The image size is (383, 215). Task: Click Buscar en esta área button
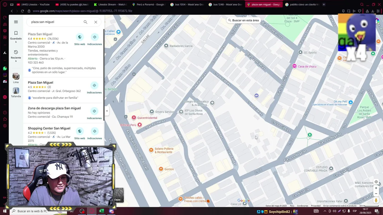(x=243, y=20)
